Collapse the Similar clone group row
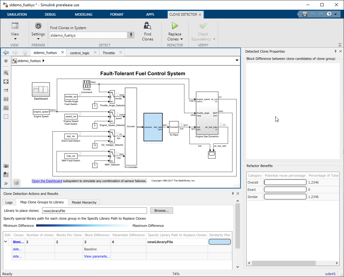The width and height of the screenshot is (344, 277). [6, 242]
